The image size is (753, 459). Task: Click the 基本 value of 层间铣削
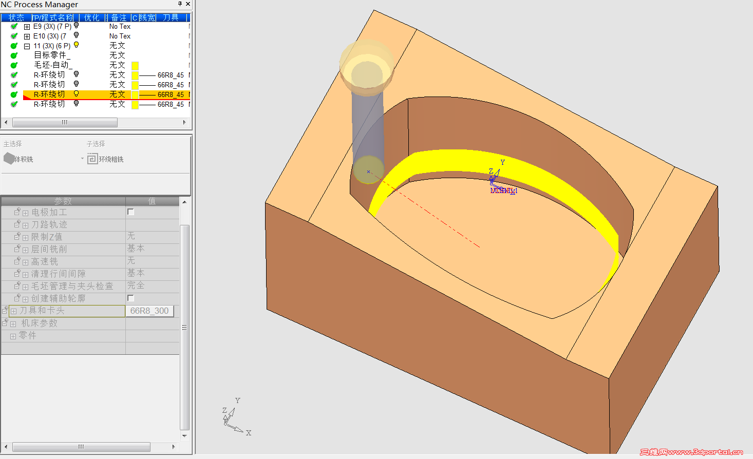[136, 248]
